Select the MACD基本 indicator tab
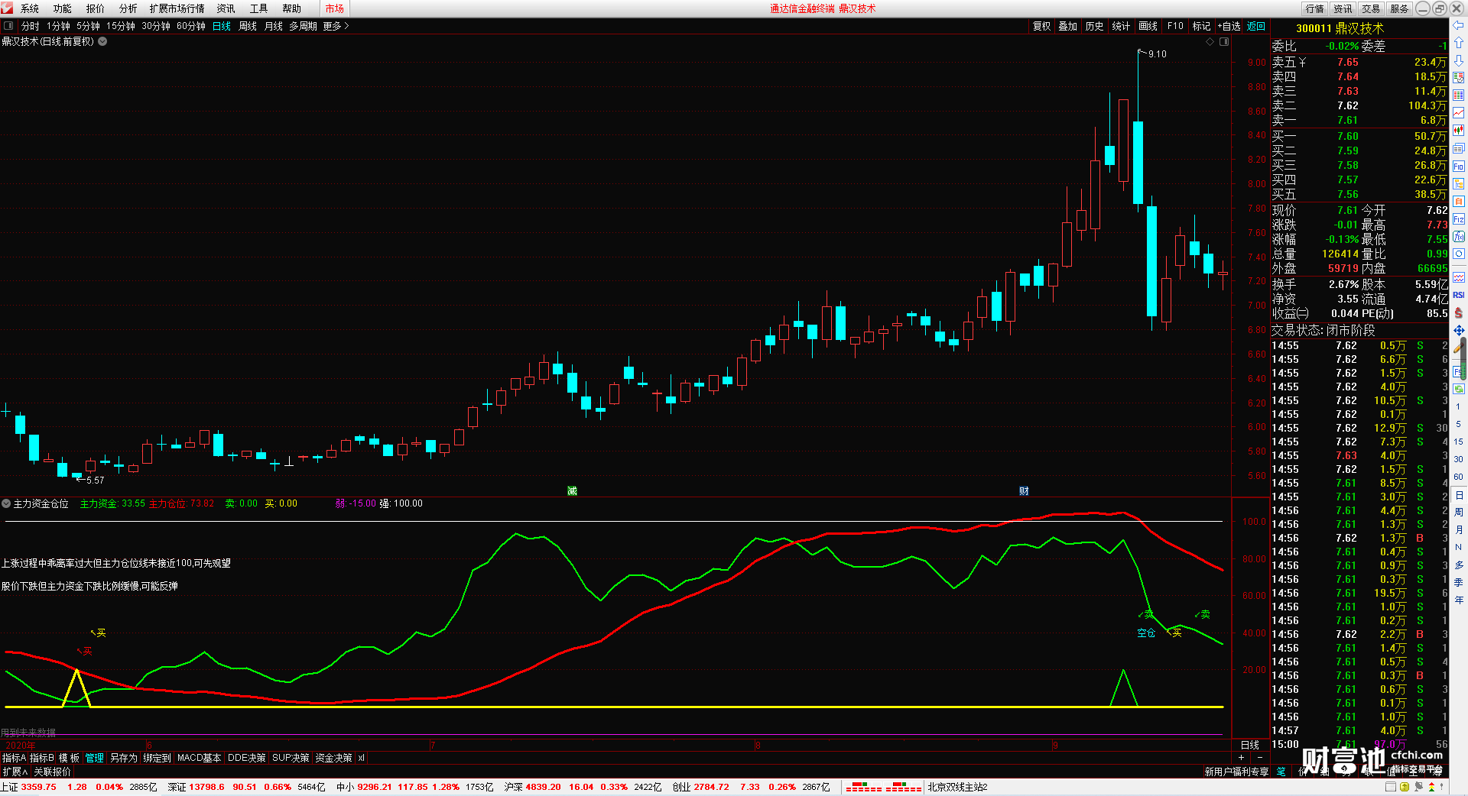 (199, 758)
